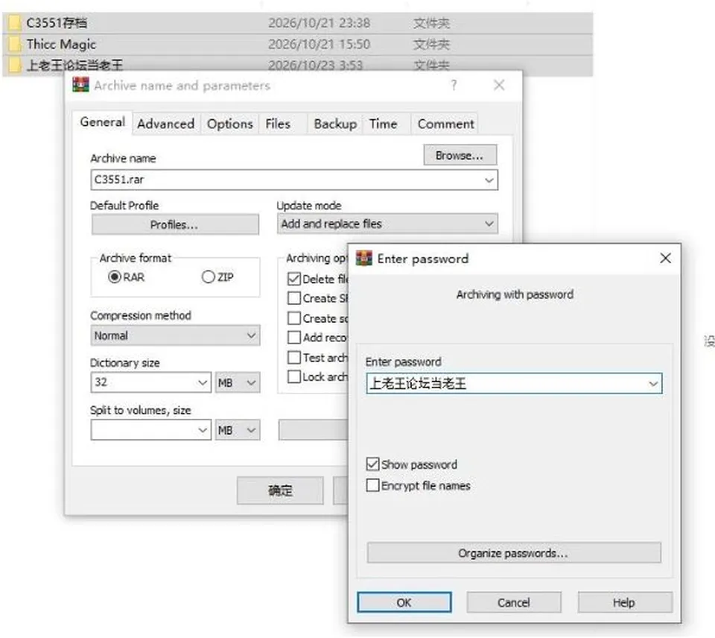Screen dimensions: 715x638
Task: Open the Split to volumes unit MB dropdown
Action: click(x=238, y=430)
